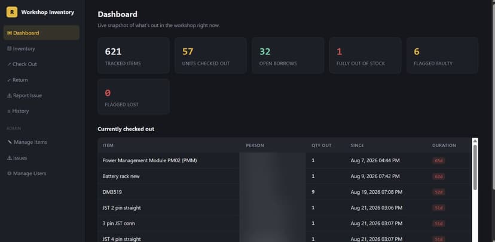Open the Dashboard menu item
Screen dimensions: 495x242
point(41,33)
